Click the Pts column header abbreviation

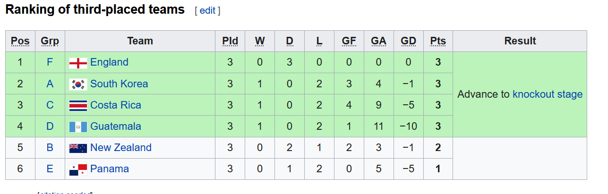(438, 41)
